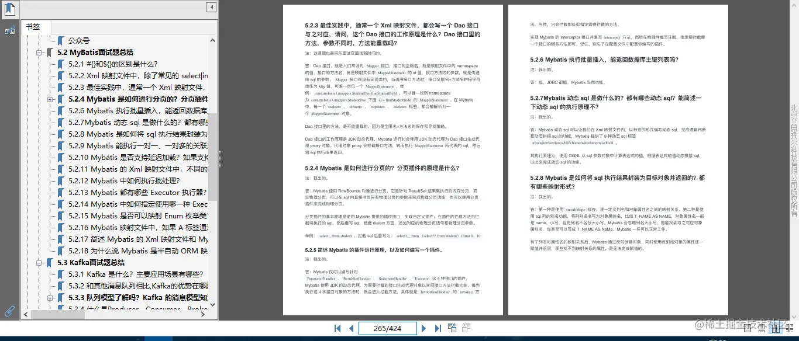799x341 pixels.
Task: Click heading 5.2.6 Mybatis 执行批量插入 on right page
Action: pos(604,60)
